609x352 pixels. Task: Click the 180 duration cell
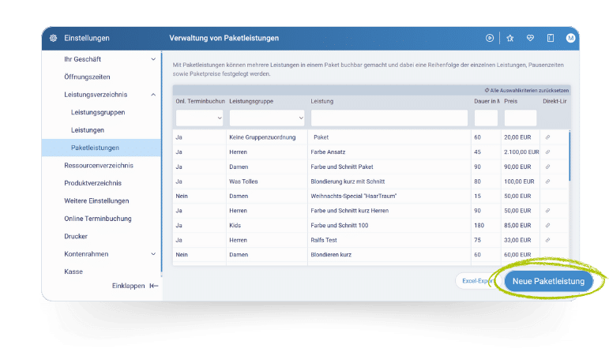479,226
